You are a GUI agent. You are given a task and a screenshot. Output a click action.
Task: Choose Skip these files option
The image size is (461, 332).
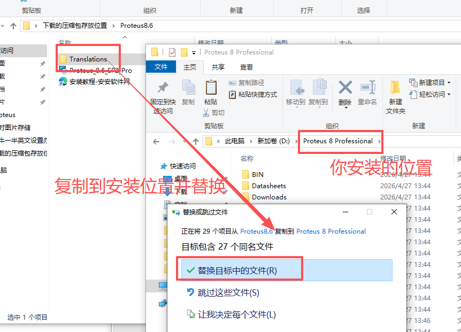228,292
